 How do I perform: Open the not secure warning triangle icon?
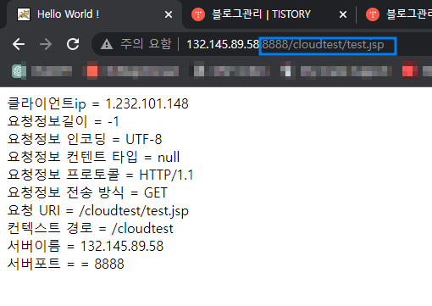[x=107, y=44]
